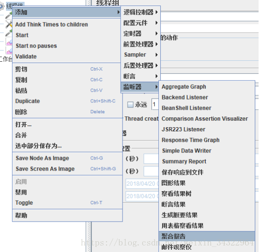This screenshot has height=252, width=259.
Task: Click first 2018/04/20 date field
Action: [142, 184]
